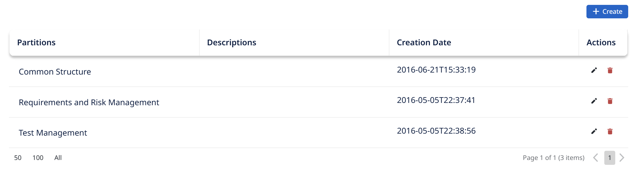Select the Common Structure row name

tap(55, 72)
